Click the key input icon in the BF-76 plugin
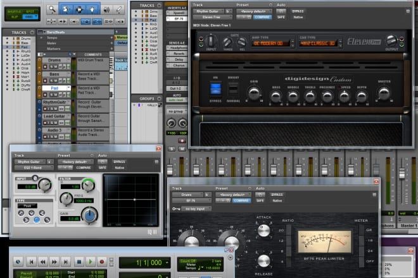This screenshot has height=278, width=418. point(176,209)
